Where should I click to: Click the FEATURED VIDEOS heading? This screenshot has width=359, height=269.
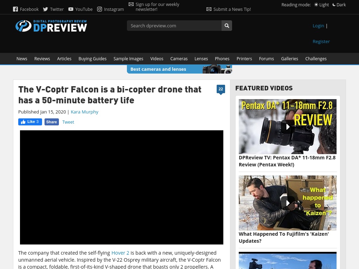(264, 88)
